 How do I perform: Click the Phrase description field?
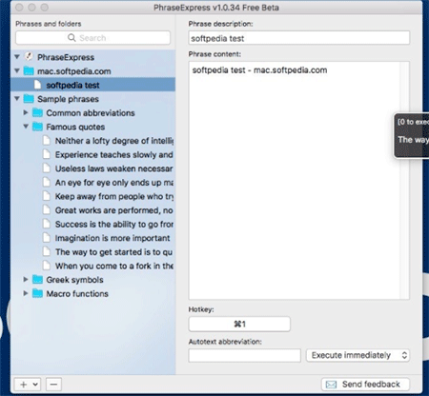pyautogui.click(x=299, y=38)
